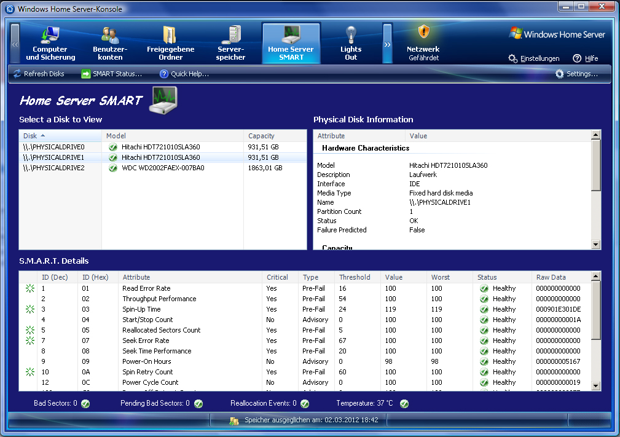Viewport: 620px width, 437px height.
Task: Click Healthy icon for Throughput Performance
Action: tap(484, 299)
